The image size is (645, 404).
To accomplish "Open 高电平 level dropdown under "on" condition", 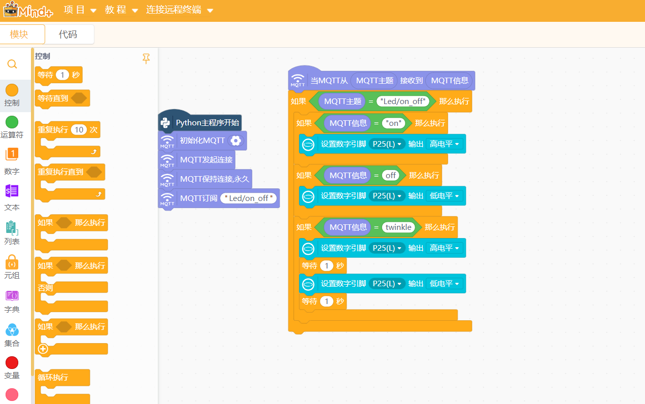I will [444, 144].
